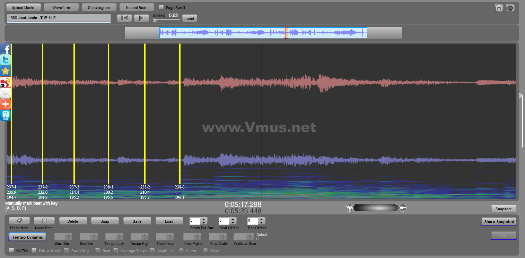Click the Share Snapshot button
525x258 pixels.
[499, 222]
